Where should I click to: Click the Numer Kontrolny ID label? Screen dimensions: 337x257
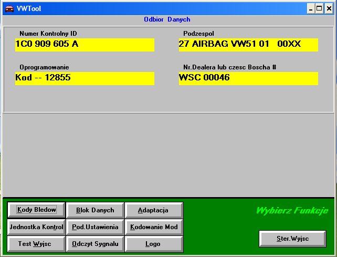coord(48,34)
